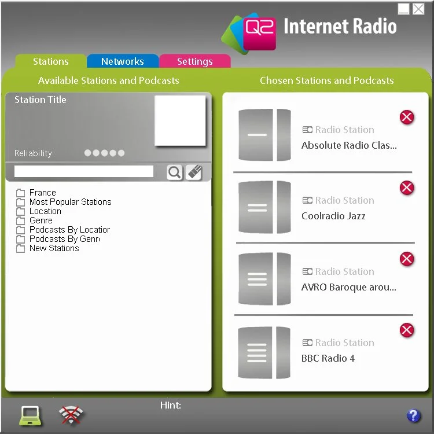Image resolution: width=434 pixels, height=434 pixels.
Task: Select preset tile for AVRO Baroque arou...
Action: (x=264, y=279)
